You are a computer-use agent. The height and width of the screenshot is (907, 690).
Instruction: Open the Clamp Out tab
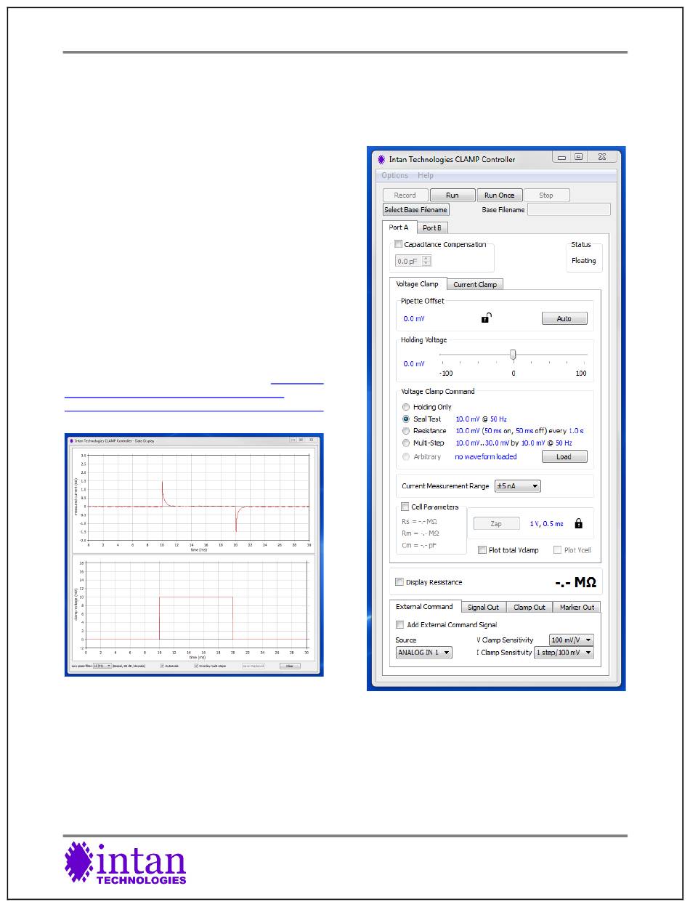(529, 608)
